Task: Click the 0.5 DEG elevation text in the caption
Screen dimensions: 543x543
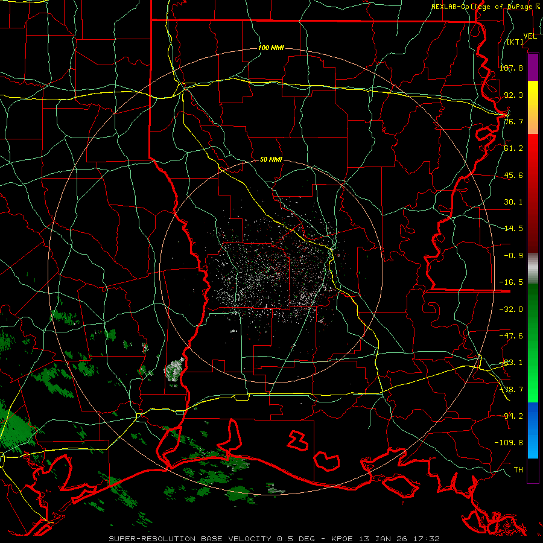Action: [296, 539]
